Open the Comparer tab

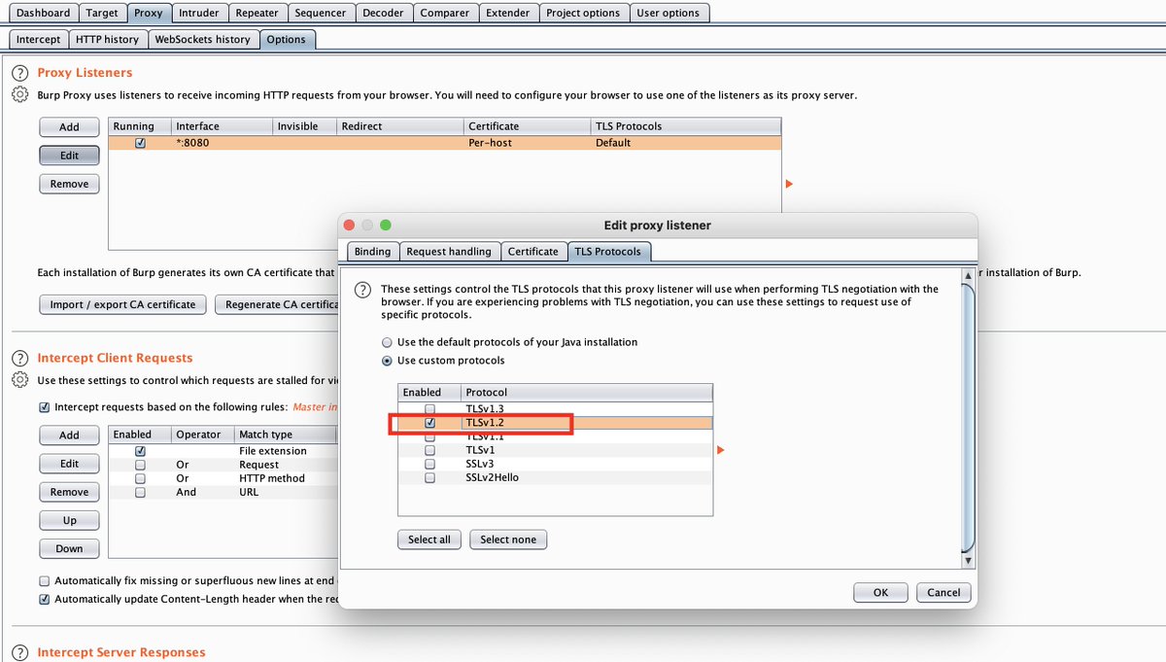click(x=445, y=13)
